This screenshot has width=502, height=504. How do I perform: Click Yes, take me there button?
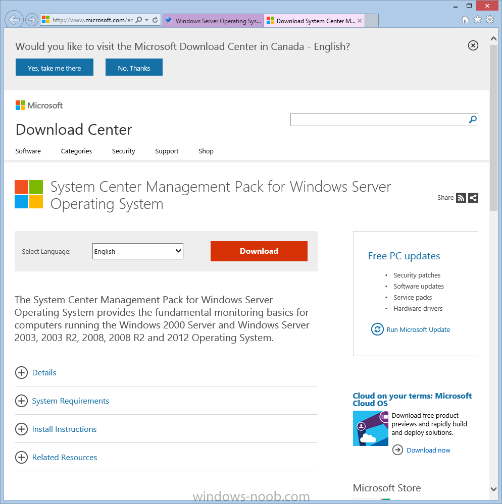coord(55,67)
